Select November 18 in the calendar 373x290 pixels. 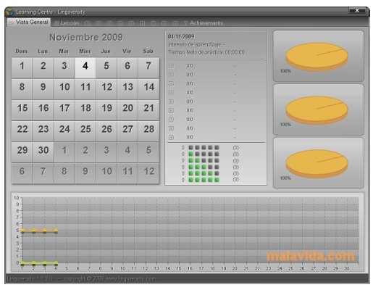(x=85, y=110)
